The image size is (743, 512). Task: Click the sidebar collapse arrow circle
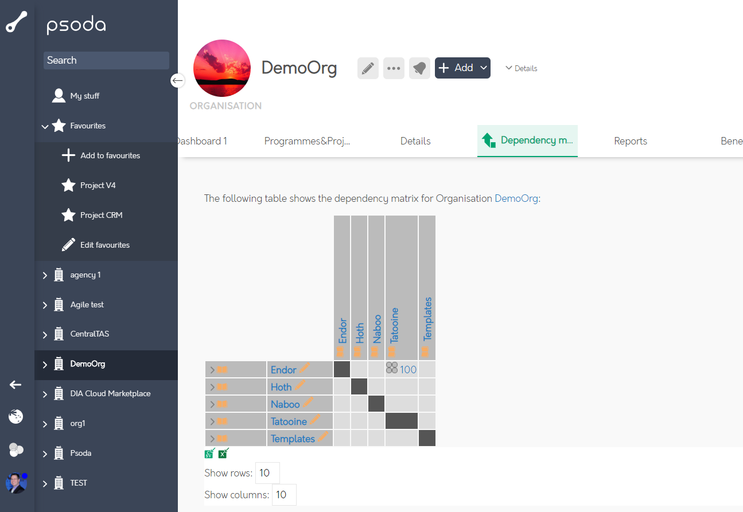[x=177, y=81]
